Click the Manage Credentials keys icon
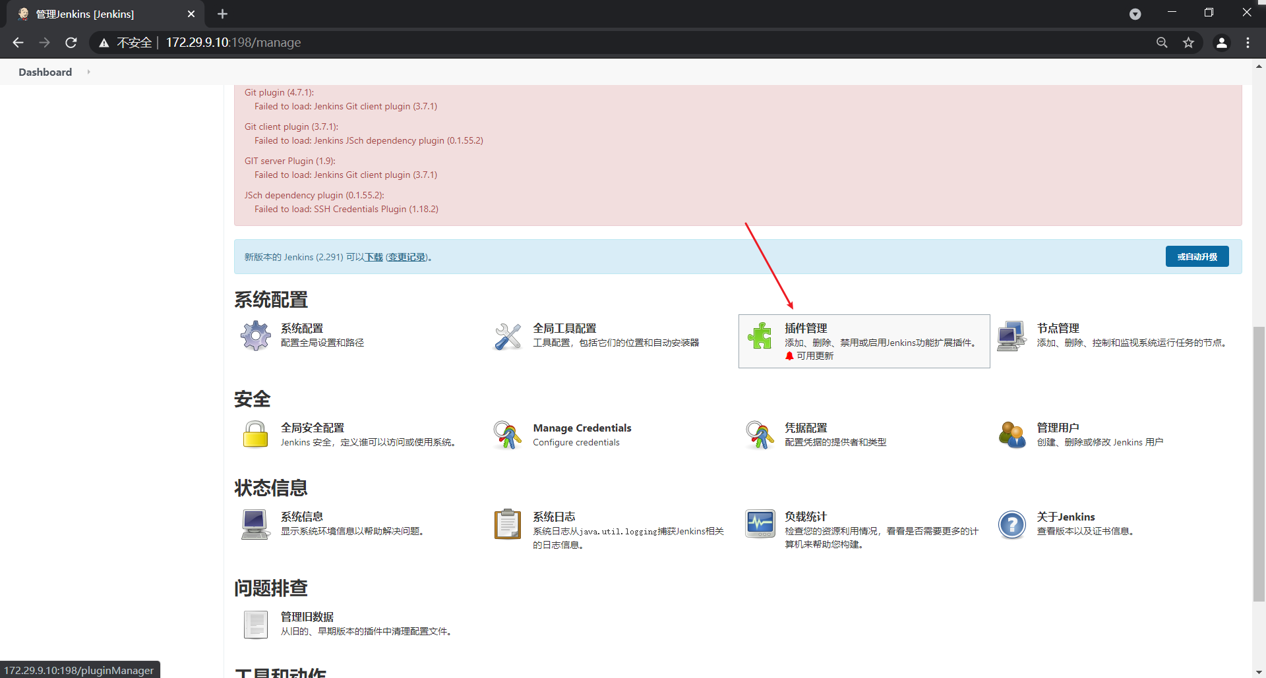Screen dimensions: 1266x678 pyautogui.click(x=507, y=435)
